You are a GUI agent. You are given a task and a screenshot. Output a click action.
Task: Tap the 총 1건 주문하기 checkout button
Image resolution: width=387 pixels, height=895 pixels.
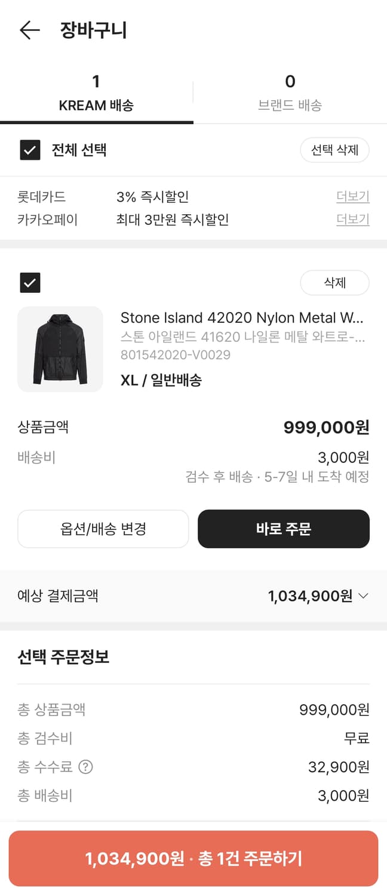(193, 859)
